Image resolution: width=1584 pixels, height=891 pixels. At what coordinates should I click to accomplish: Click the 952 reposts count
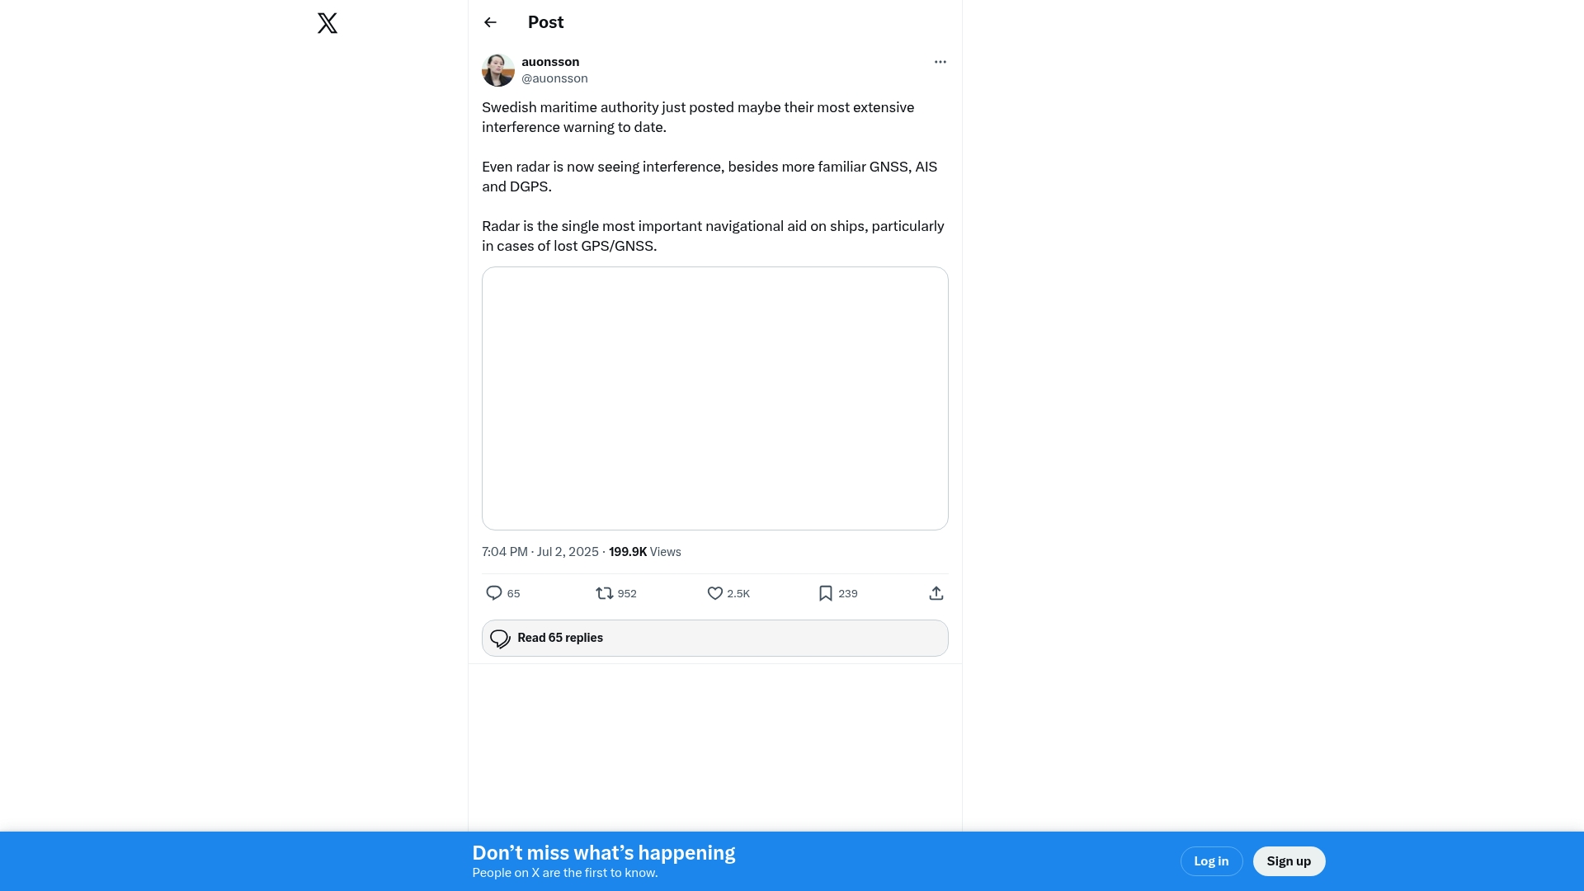tap(627, 594)
